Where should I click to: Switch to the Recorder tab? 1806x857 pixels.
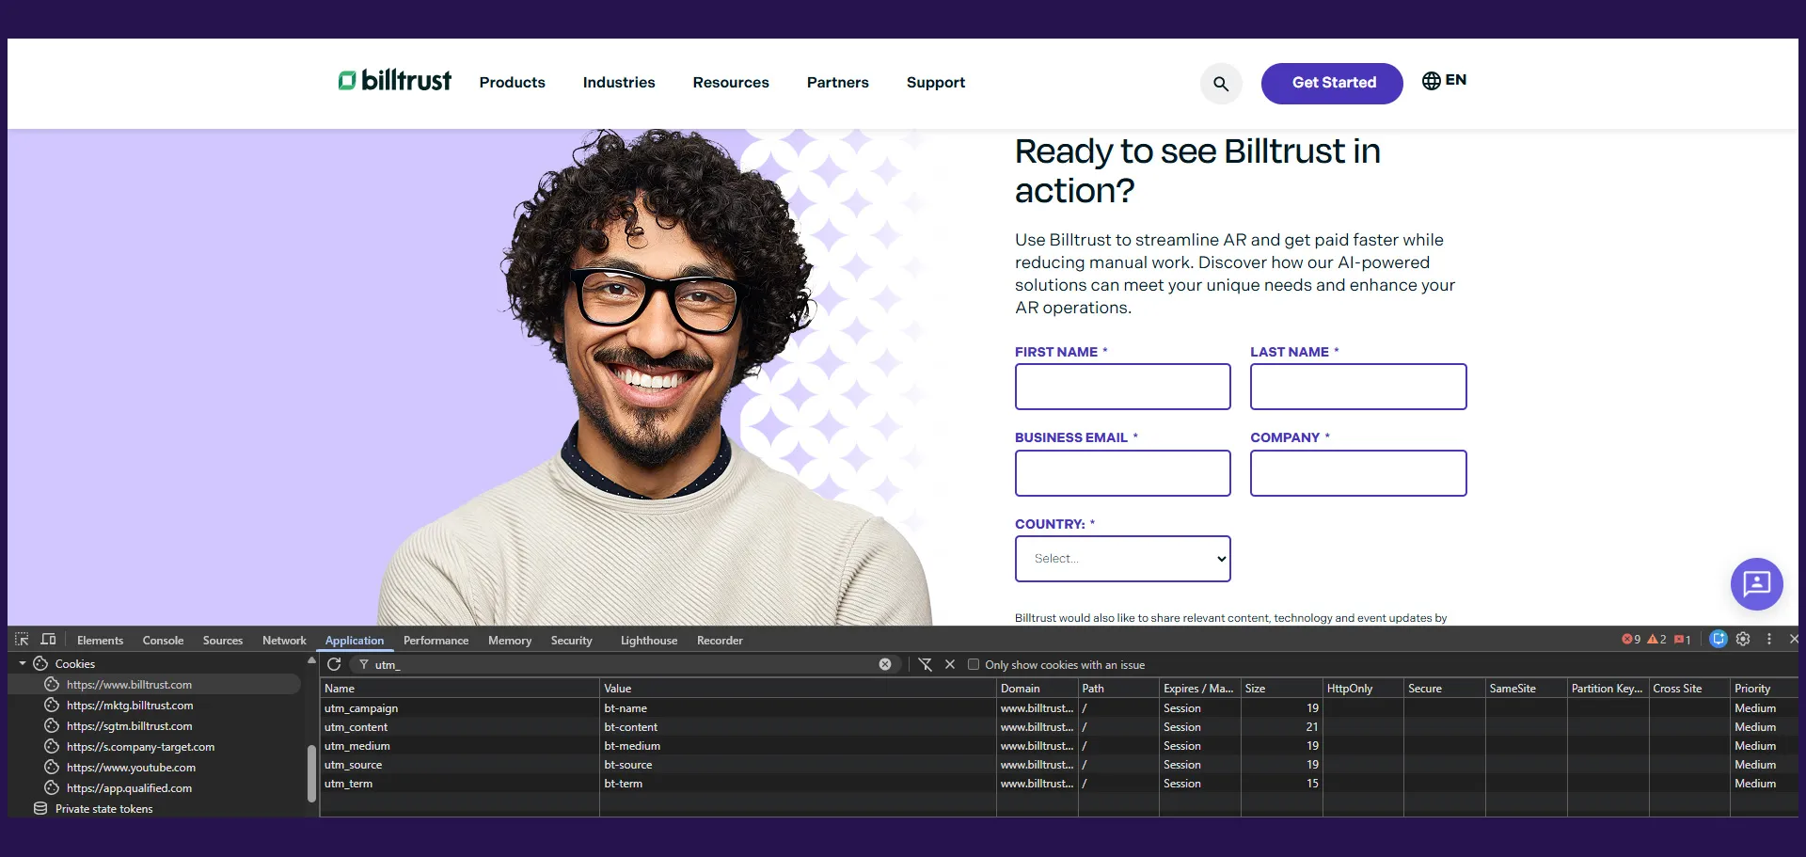(x=720, y=641)
